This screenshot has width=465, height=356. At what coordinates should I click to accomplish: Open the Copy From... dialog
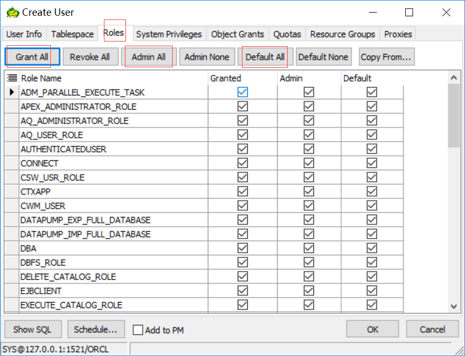click(386, 57)
